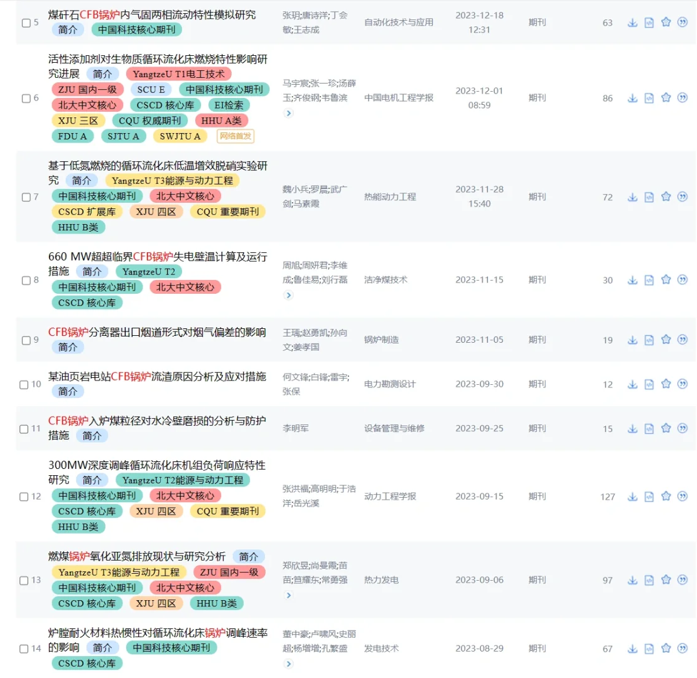Open HTML reading icon for entry 6
697x678 pixels.
click(649, 98)
